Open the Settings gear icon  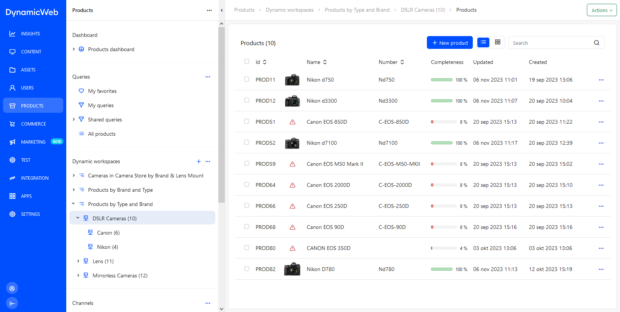tap(12, 214)
